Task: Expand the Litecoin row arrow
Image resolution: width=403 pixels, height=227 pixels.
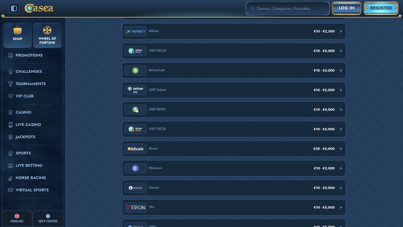Action: [x=341, y=188]
